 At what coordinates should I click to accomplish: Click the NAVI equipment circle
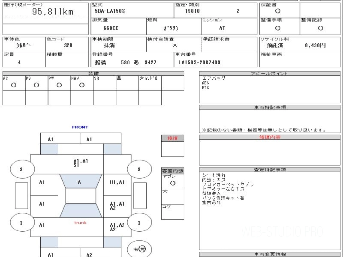pyautogui.click(x=82, y=85)
